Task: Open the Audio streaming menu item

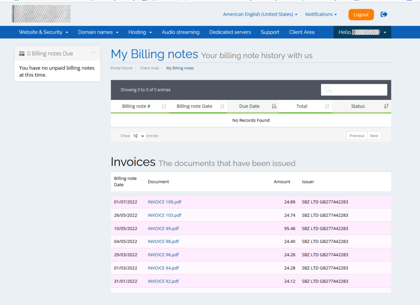Action: coord(180,32)
